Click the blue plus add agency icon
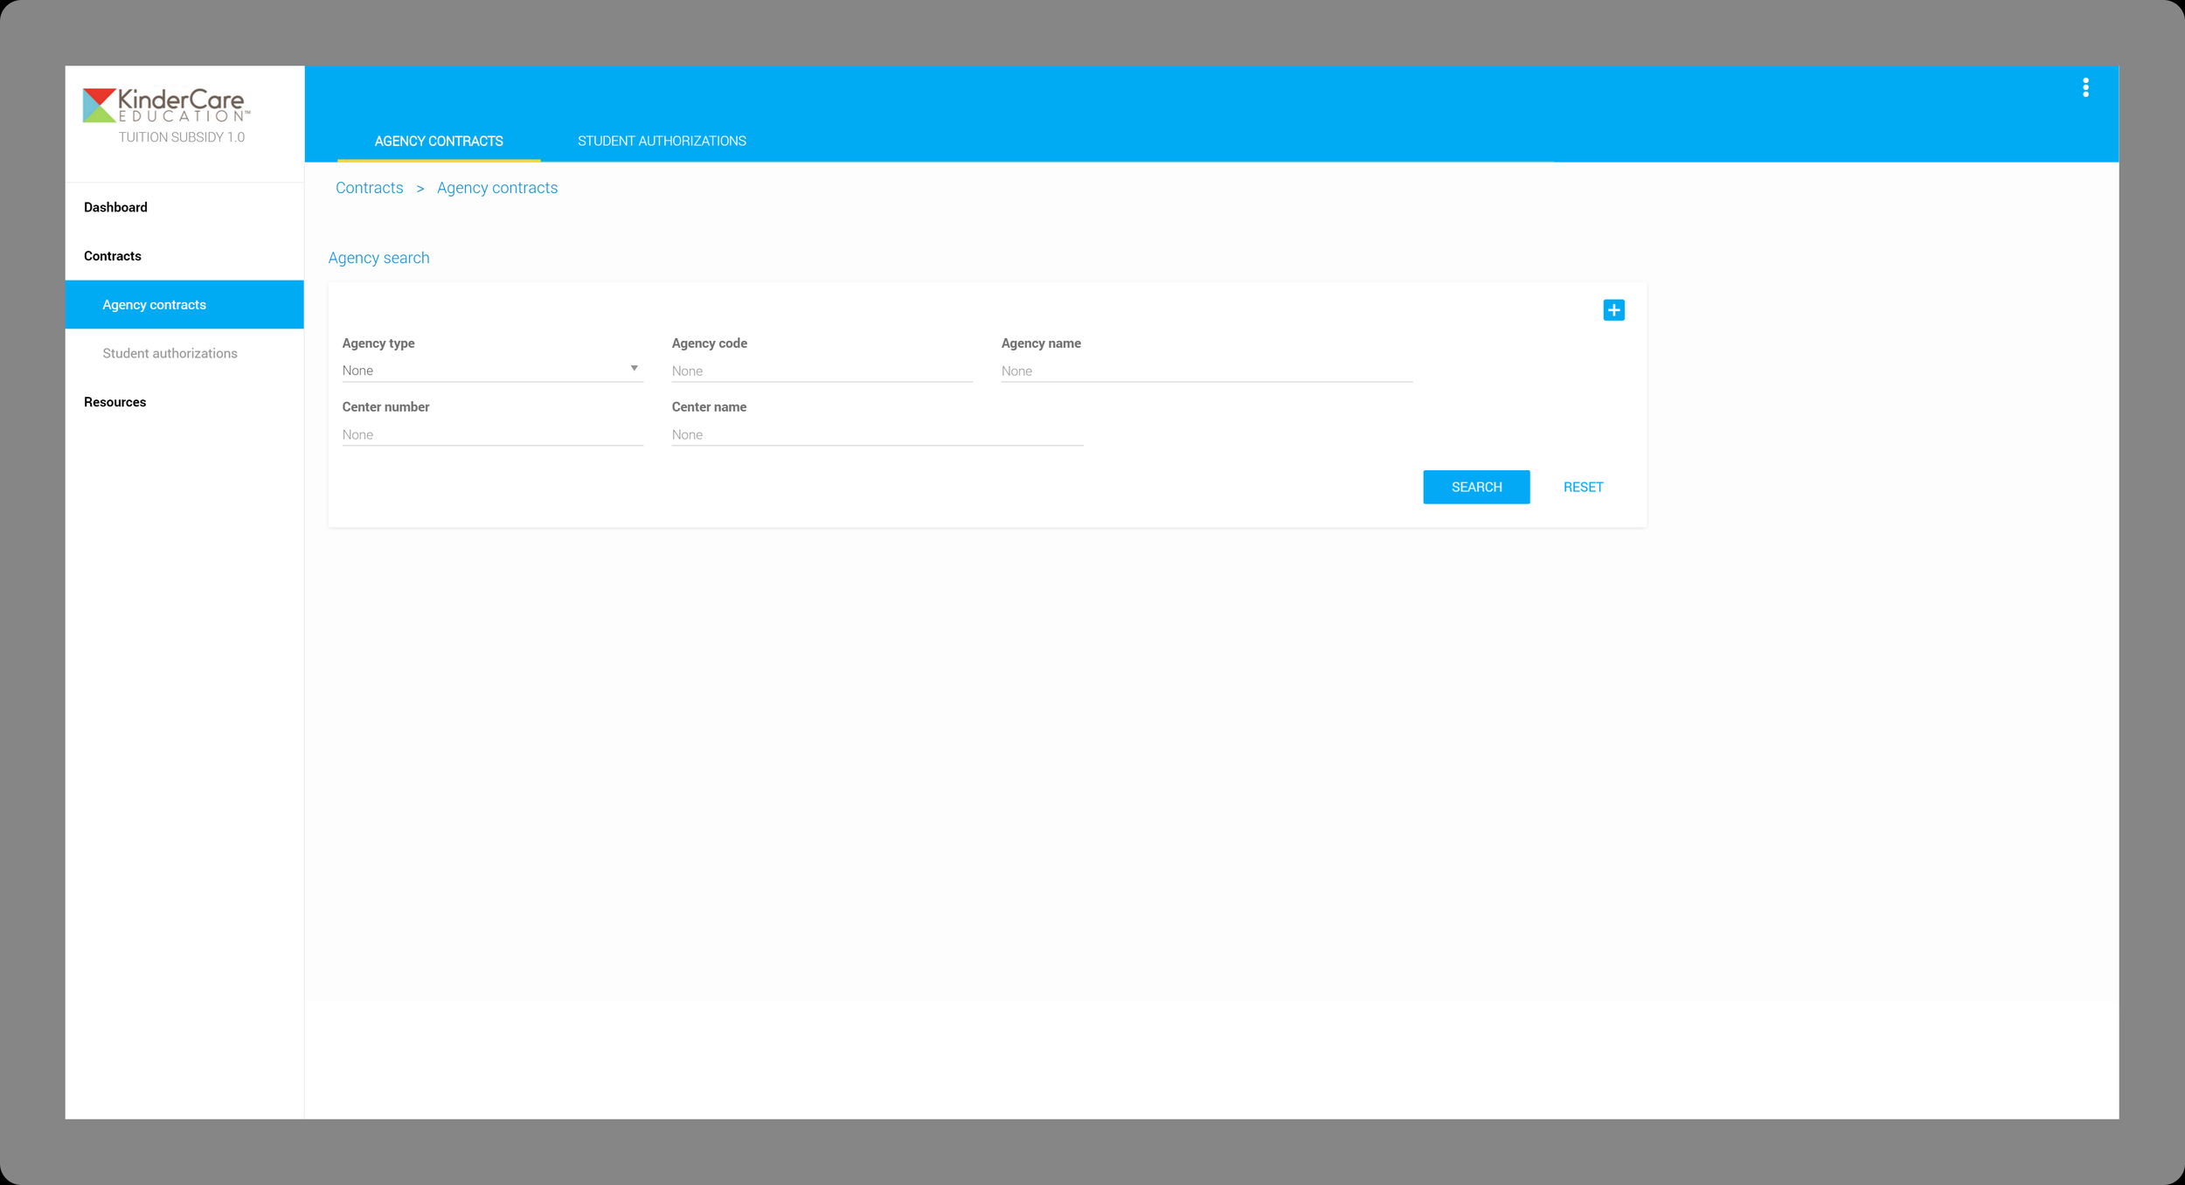 click(x=1613, y=310)
